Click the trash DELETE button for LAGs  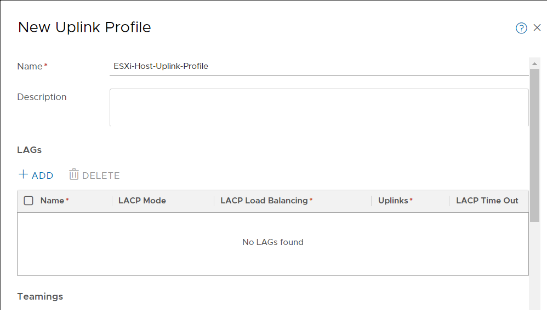coord(94,174)
